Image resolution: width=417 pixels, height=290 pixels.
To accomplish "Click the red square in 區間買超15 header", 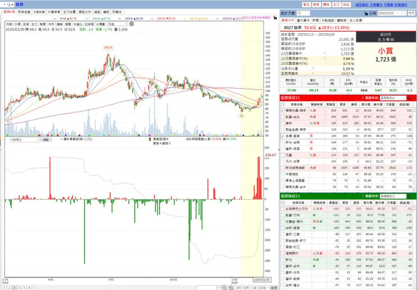I will (410, 98).
